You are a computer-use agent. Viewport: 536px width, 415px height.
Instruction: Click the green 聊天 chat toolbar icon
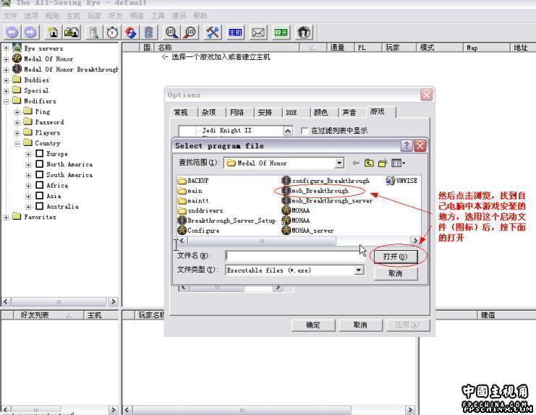tap(281, 33)
